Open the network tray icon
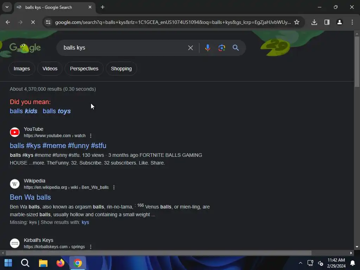The height and width of the screenshot is (270, 360). pos(310,263)
